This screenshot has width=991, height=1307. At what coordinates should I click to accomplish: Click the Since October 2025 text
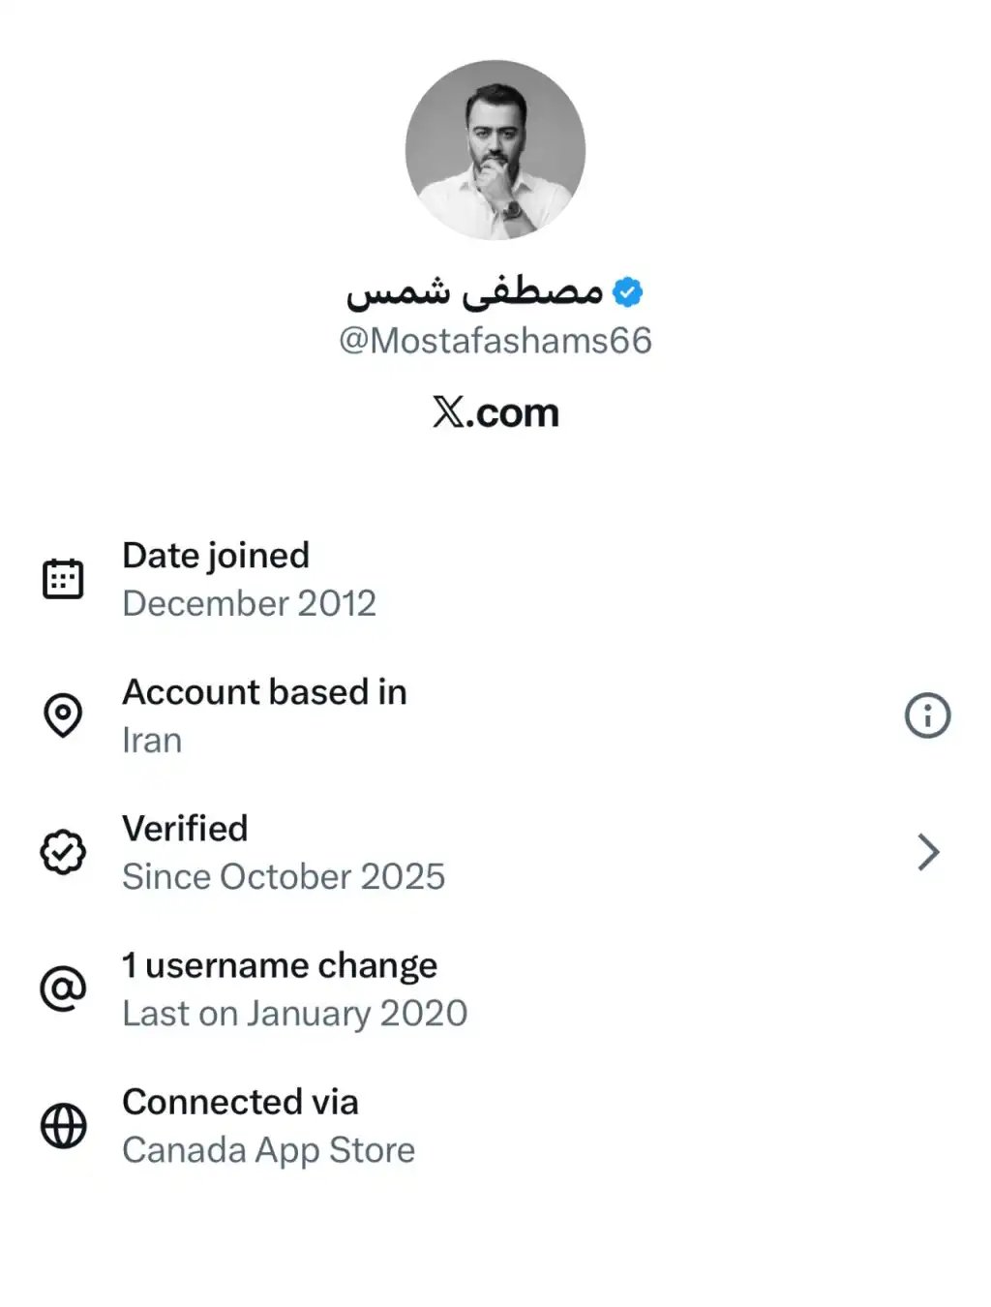click(284, 876)
